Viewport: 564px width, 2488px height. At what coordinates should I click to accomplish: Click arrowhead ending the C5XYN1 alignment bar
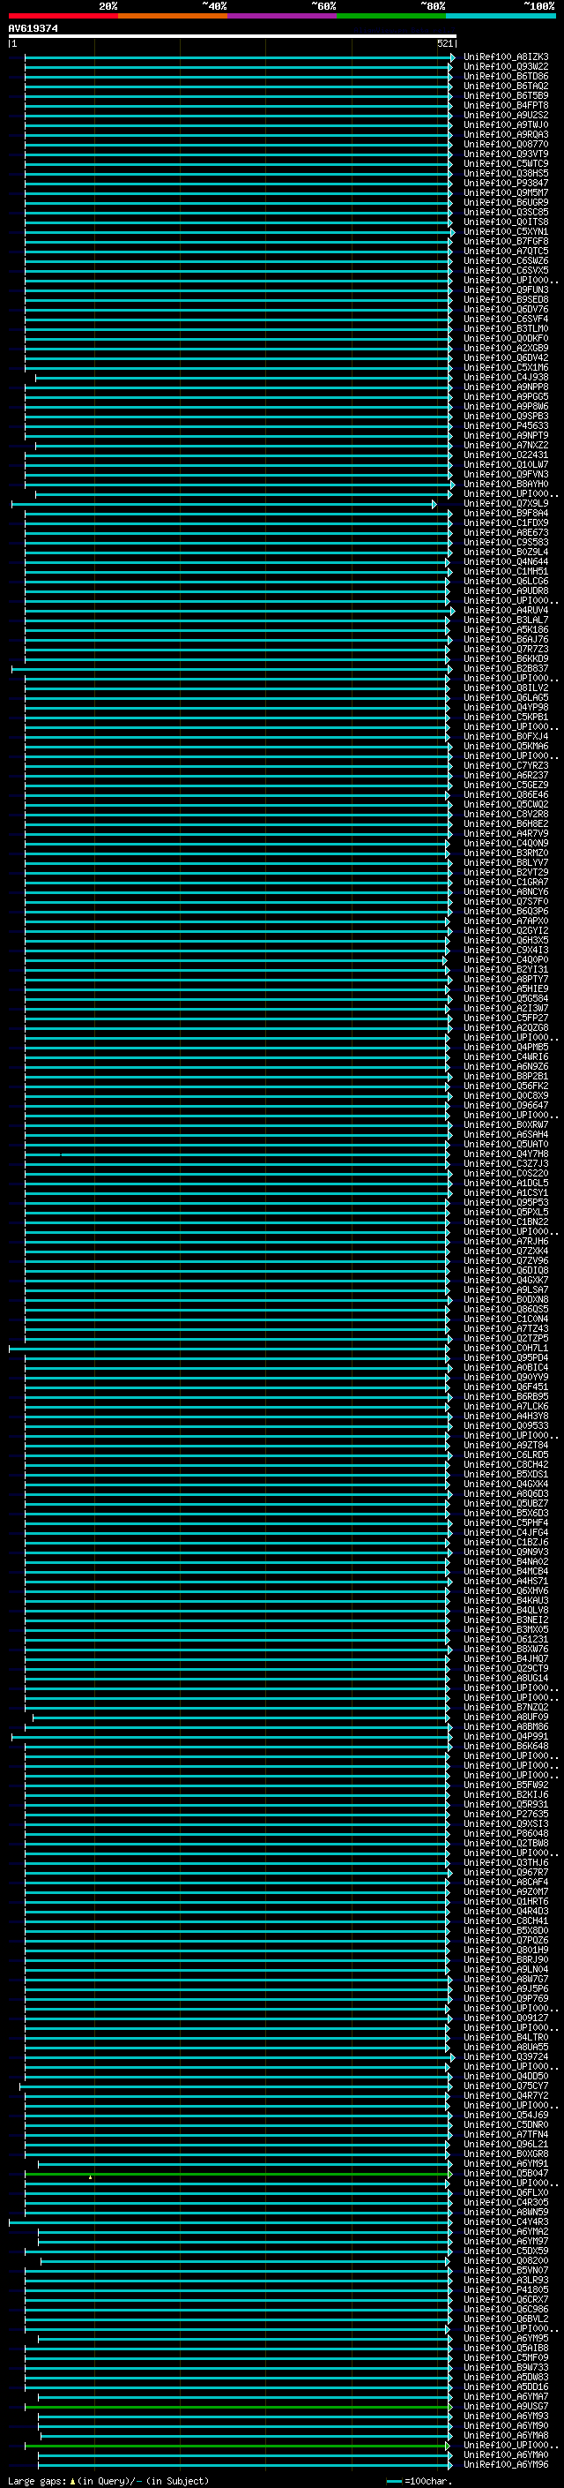(x=452, y=233)
